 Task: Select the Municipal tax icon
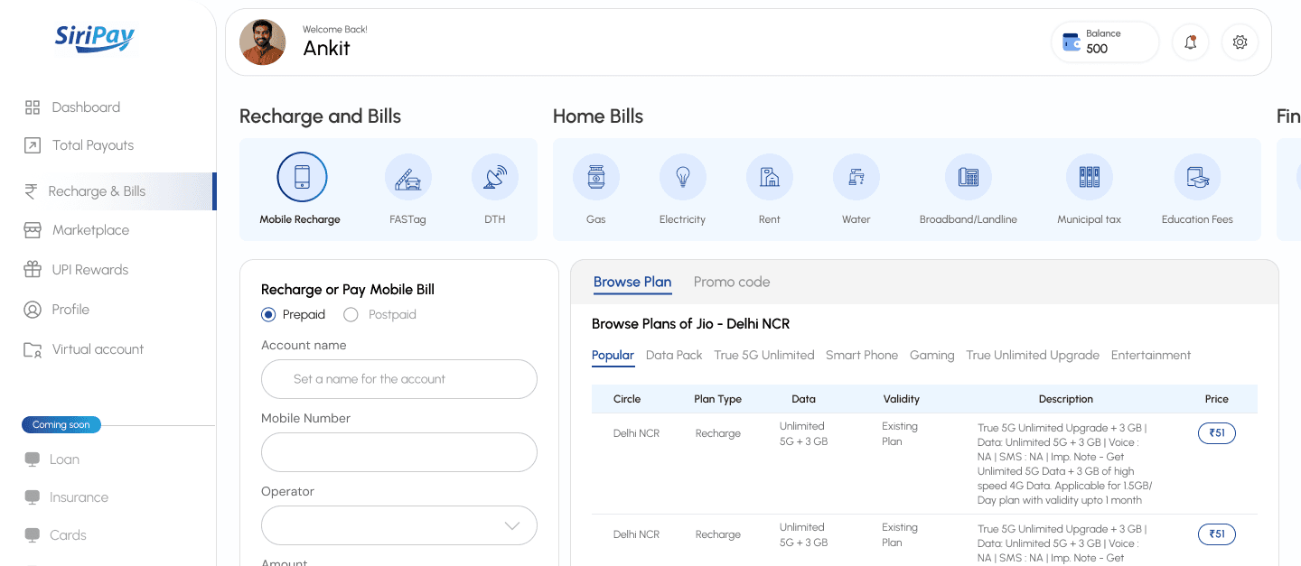(x=1089, y=177)
